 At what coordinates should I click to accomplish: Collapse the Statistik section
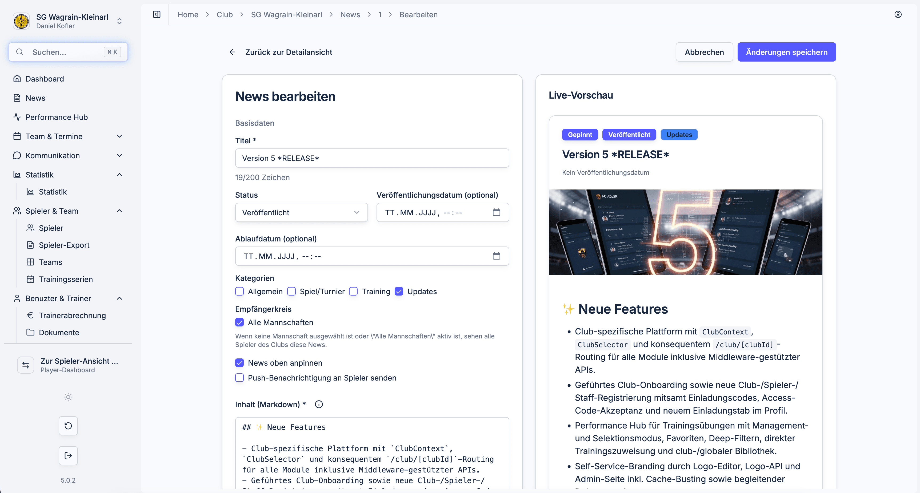point(68,175)
